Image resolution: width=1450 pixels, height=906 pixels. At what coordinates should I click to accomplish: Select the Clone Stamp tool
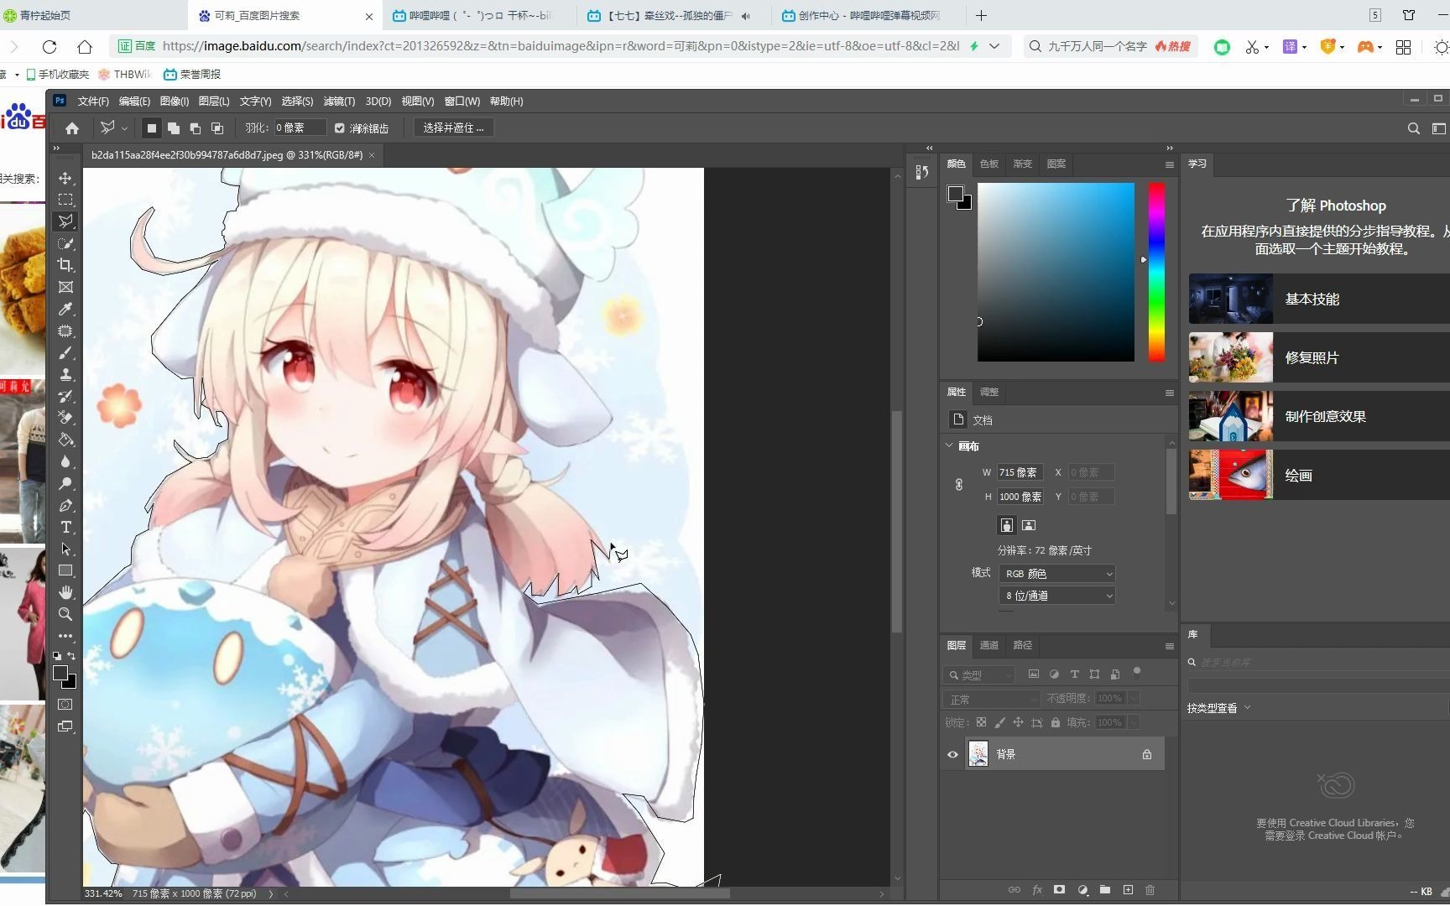(x=65, y=374)
